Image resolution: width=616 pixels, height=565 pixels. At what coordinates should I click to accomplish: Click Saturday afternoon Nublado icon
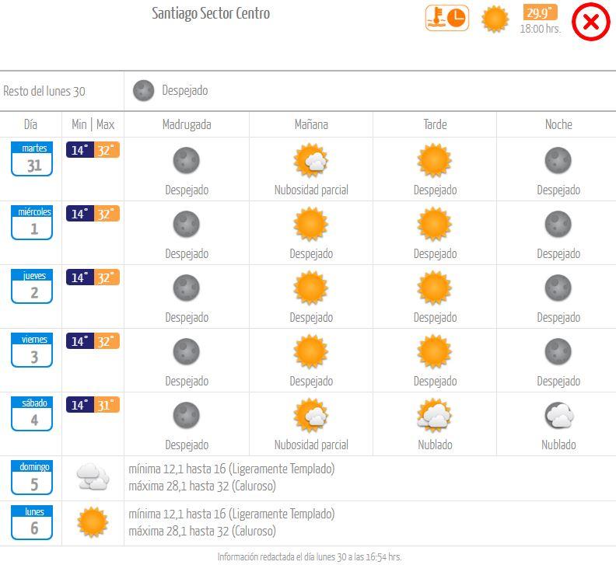435,416
